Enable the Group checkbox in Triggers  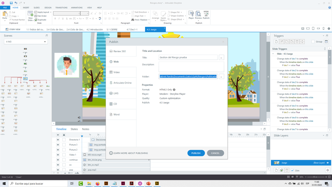click(x=313, y=42)
